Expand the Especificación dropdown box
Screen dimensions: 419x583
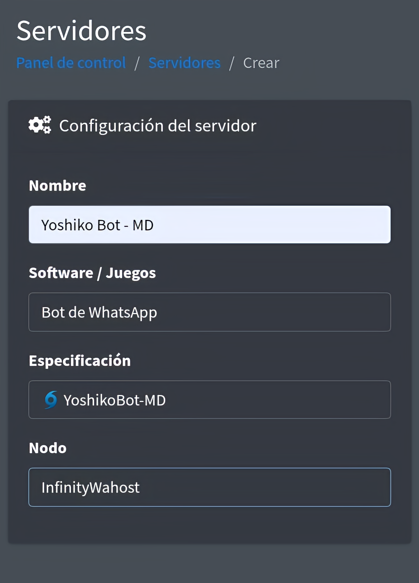(x=210, y=400)
